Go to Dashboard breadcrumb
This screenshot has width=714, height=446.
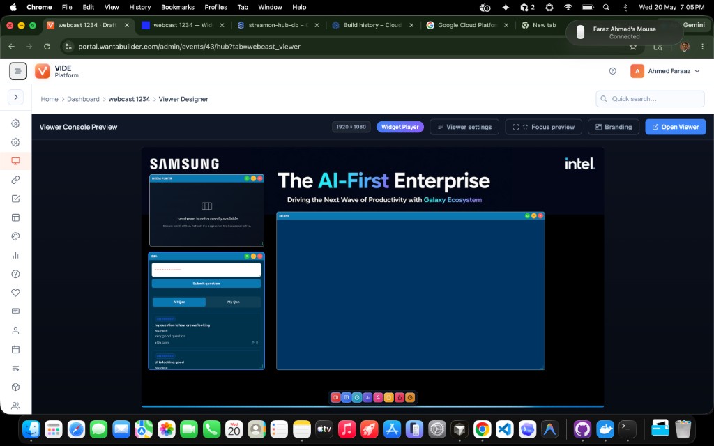(x=83, y=99)
